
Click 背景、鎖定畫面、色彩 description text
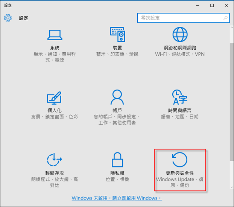[x=55, y=117]
